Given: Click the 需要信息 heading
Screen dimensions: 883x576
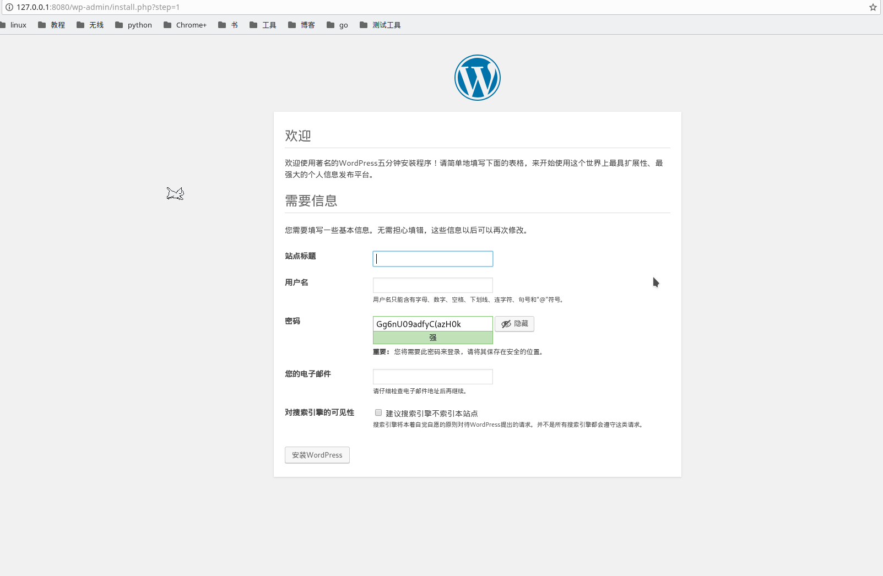Looking at the screenshot, I should point(311,200).
